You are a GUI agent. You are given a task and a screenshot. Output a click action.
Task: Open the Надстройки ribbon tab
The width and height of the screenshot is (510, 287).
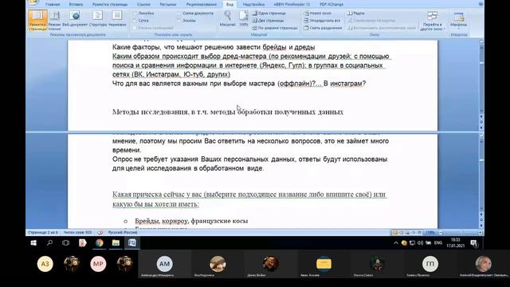[253, 5]
